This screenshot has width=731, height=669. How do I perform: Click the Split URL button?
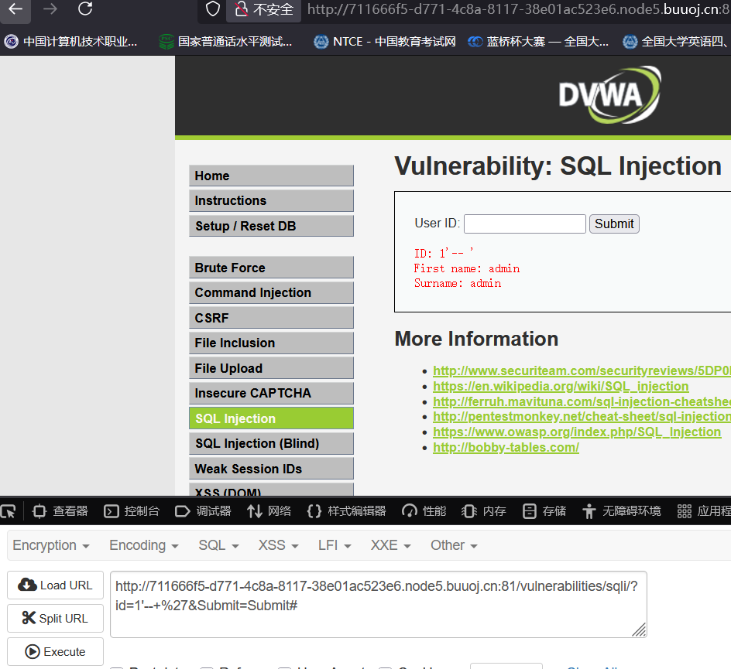55,618
